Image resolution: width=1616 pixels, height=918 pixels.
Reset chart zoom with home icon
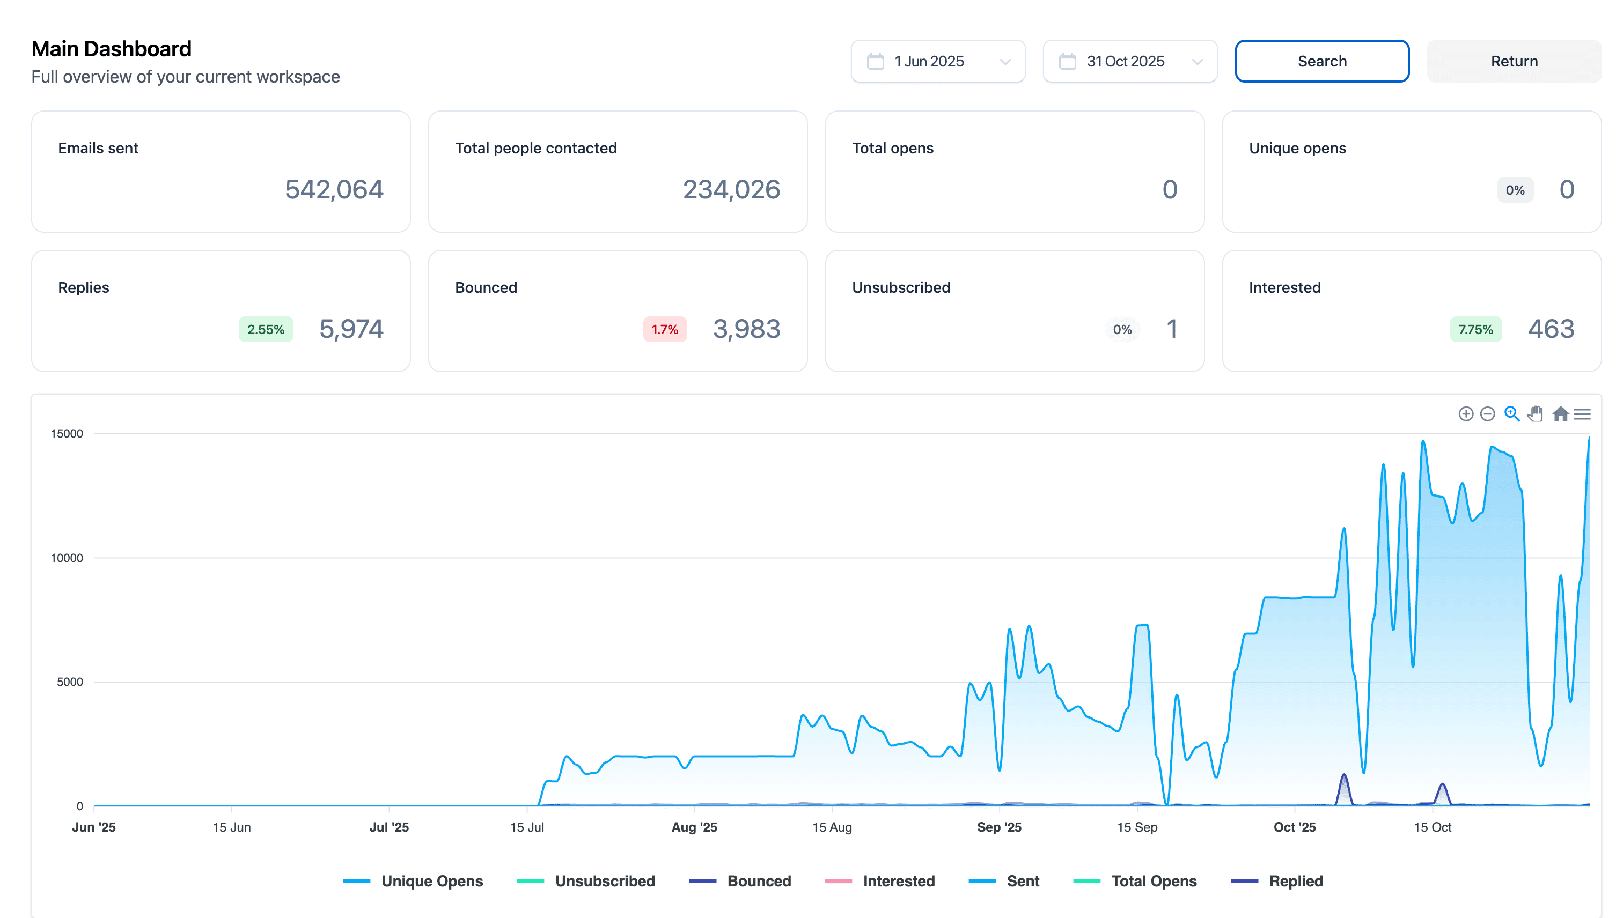coord(1560,413)
